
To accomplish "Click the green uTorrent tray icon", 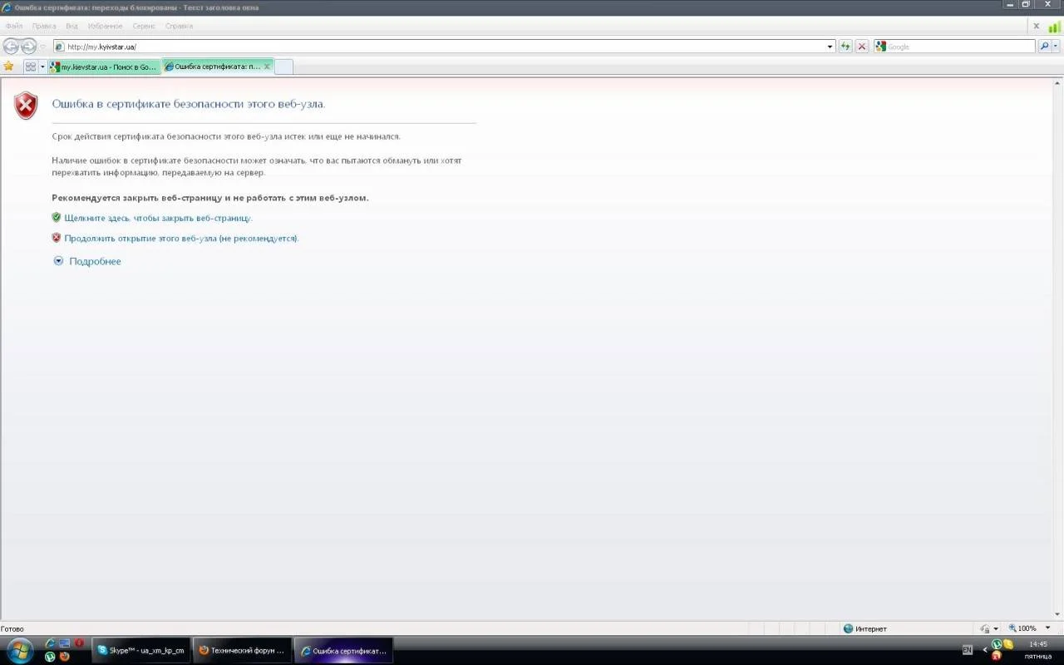I will coord(997,644).
